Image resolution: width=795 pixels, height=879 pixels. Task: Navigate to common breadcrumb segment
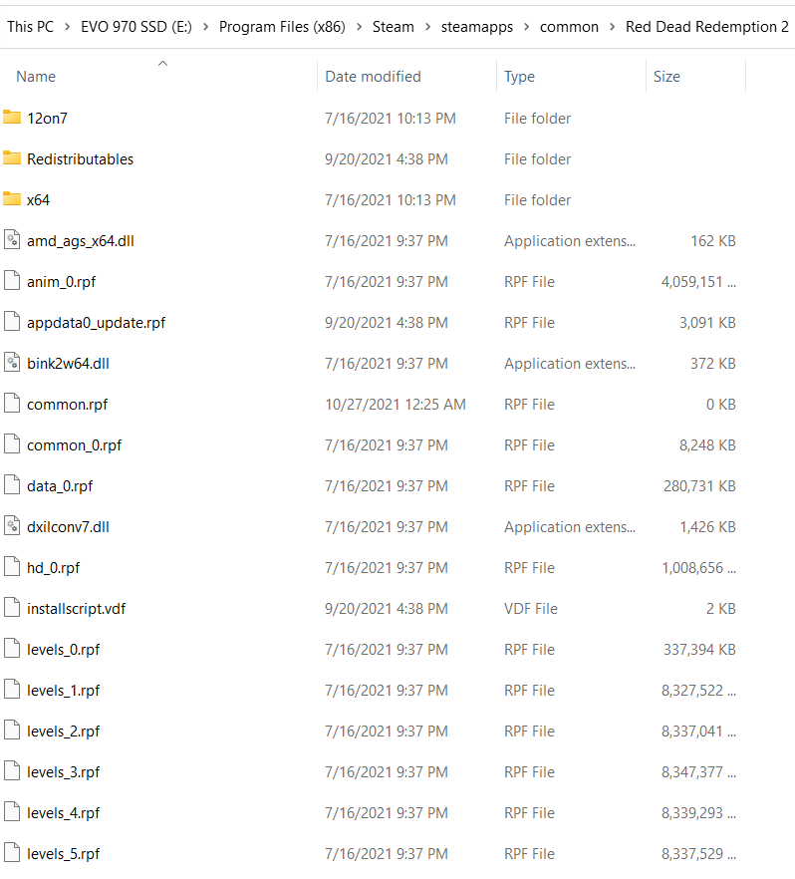[569, 27]
